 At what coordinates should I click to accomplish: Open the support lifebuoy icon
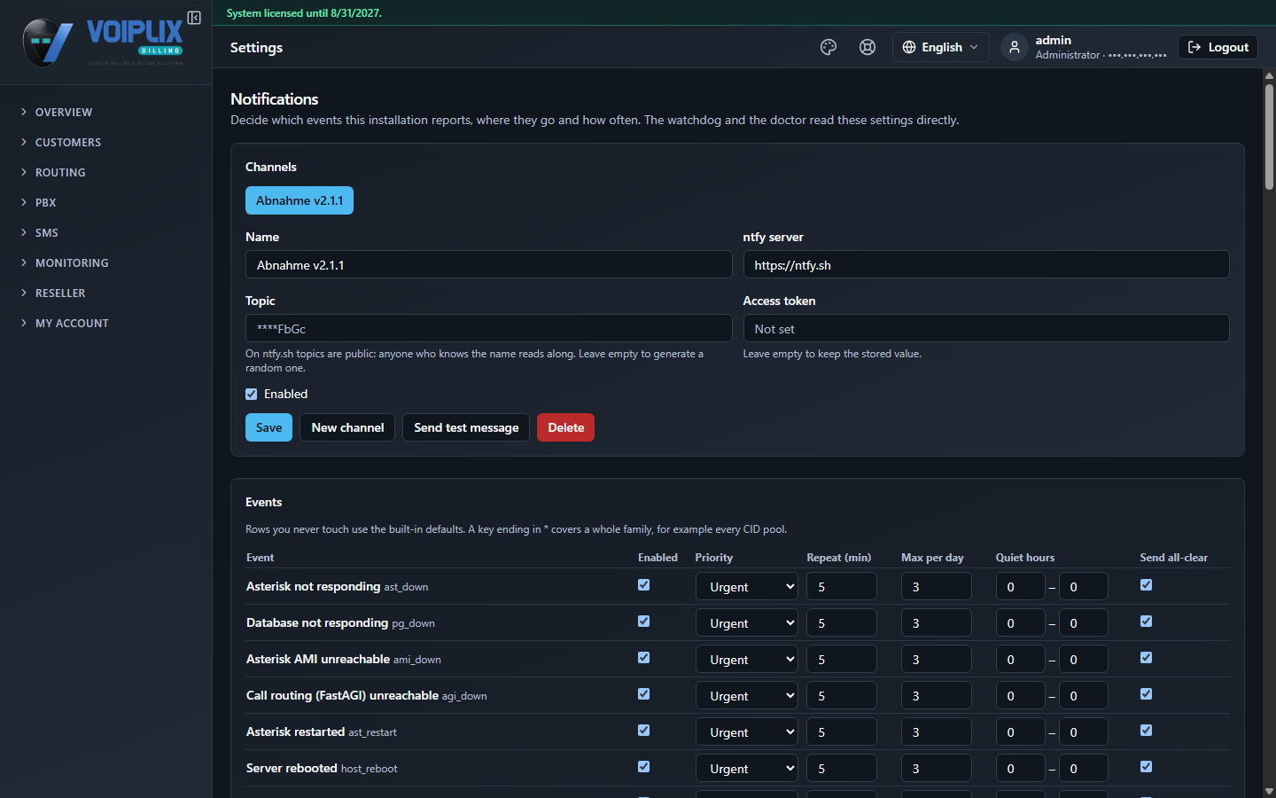[868, 47]
